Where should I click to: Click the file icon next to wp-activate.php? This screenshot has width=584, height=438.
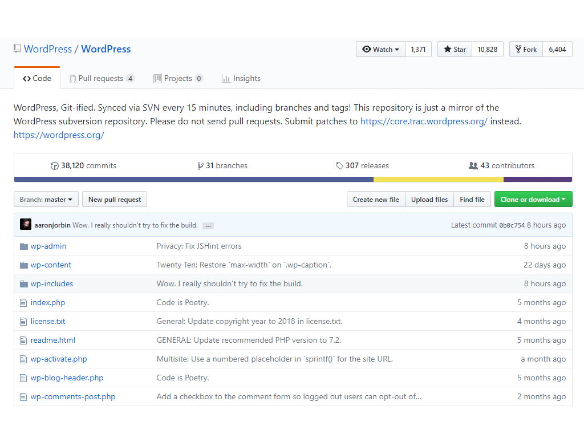pos(23,359)
